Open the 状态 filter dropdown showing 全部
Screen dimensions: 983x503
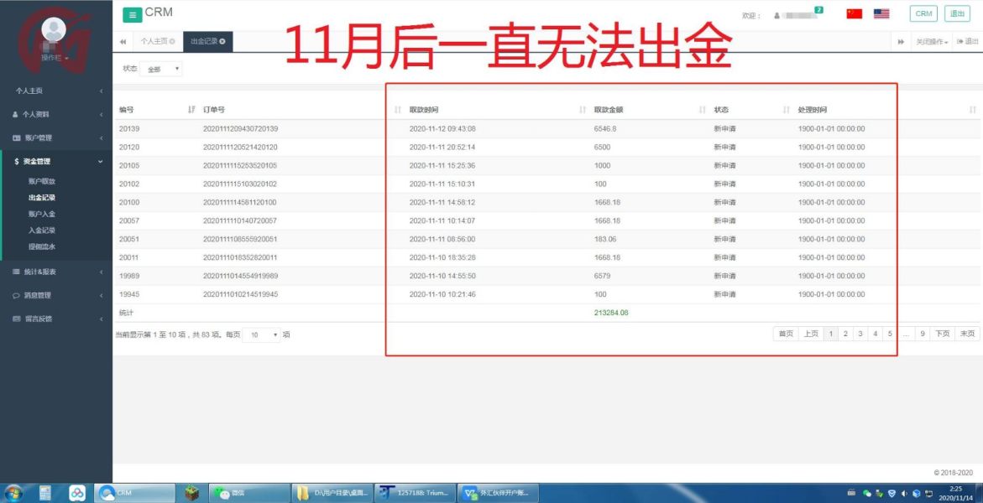161,70
